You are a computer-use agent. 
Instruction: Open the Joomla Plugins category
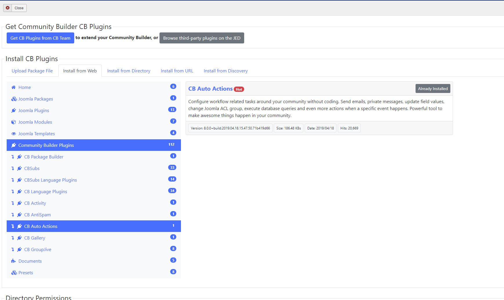coord(94,110)
